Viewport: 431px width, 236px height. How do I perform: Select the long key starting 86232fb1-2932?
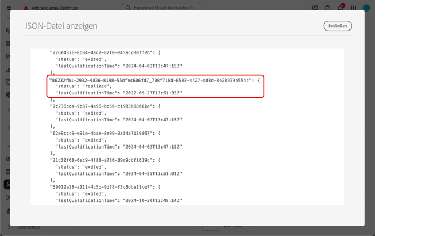coord(151,81)
